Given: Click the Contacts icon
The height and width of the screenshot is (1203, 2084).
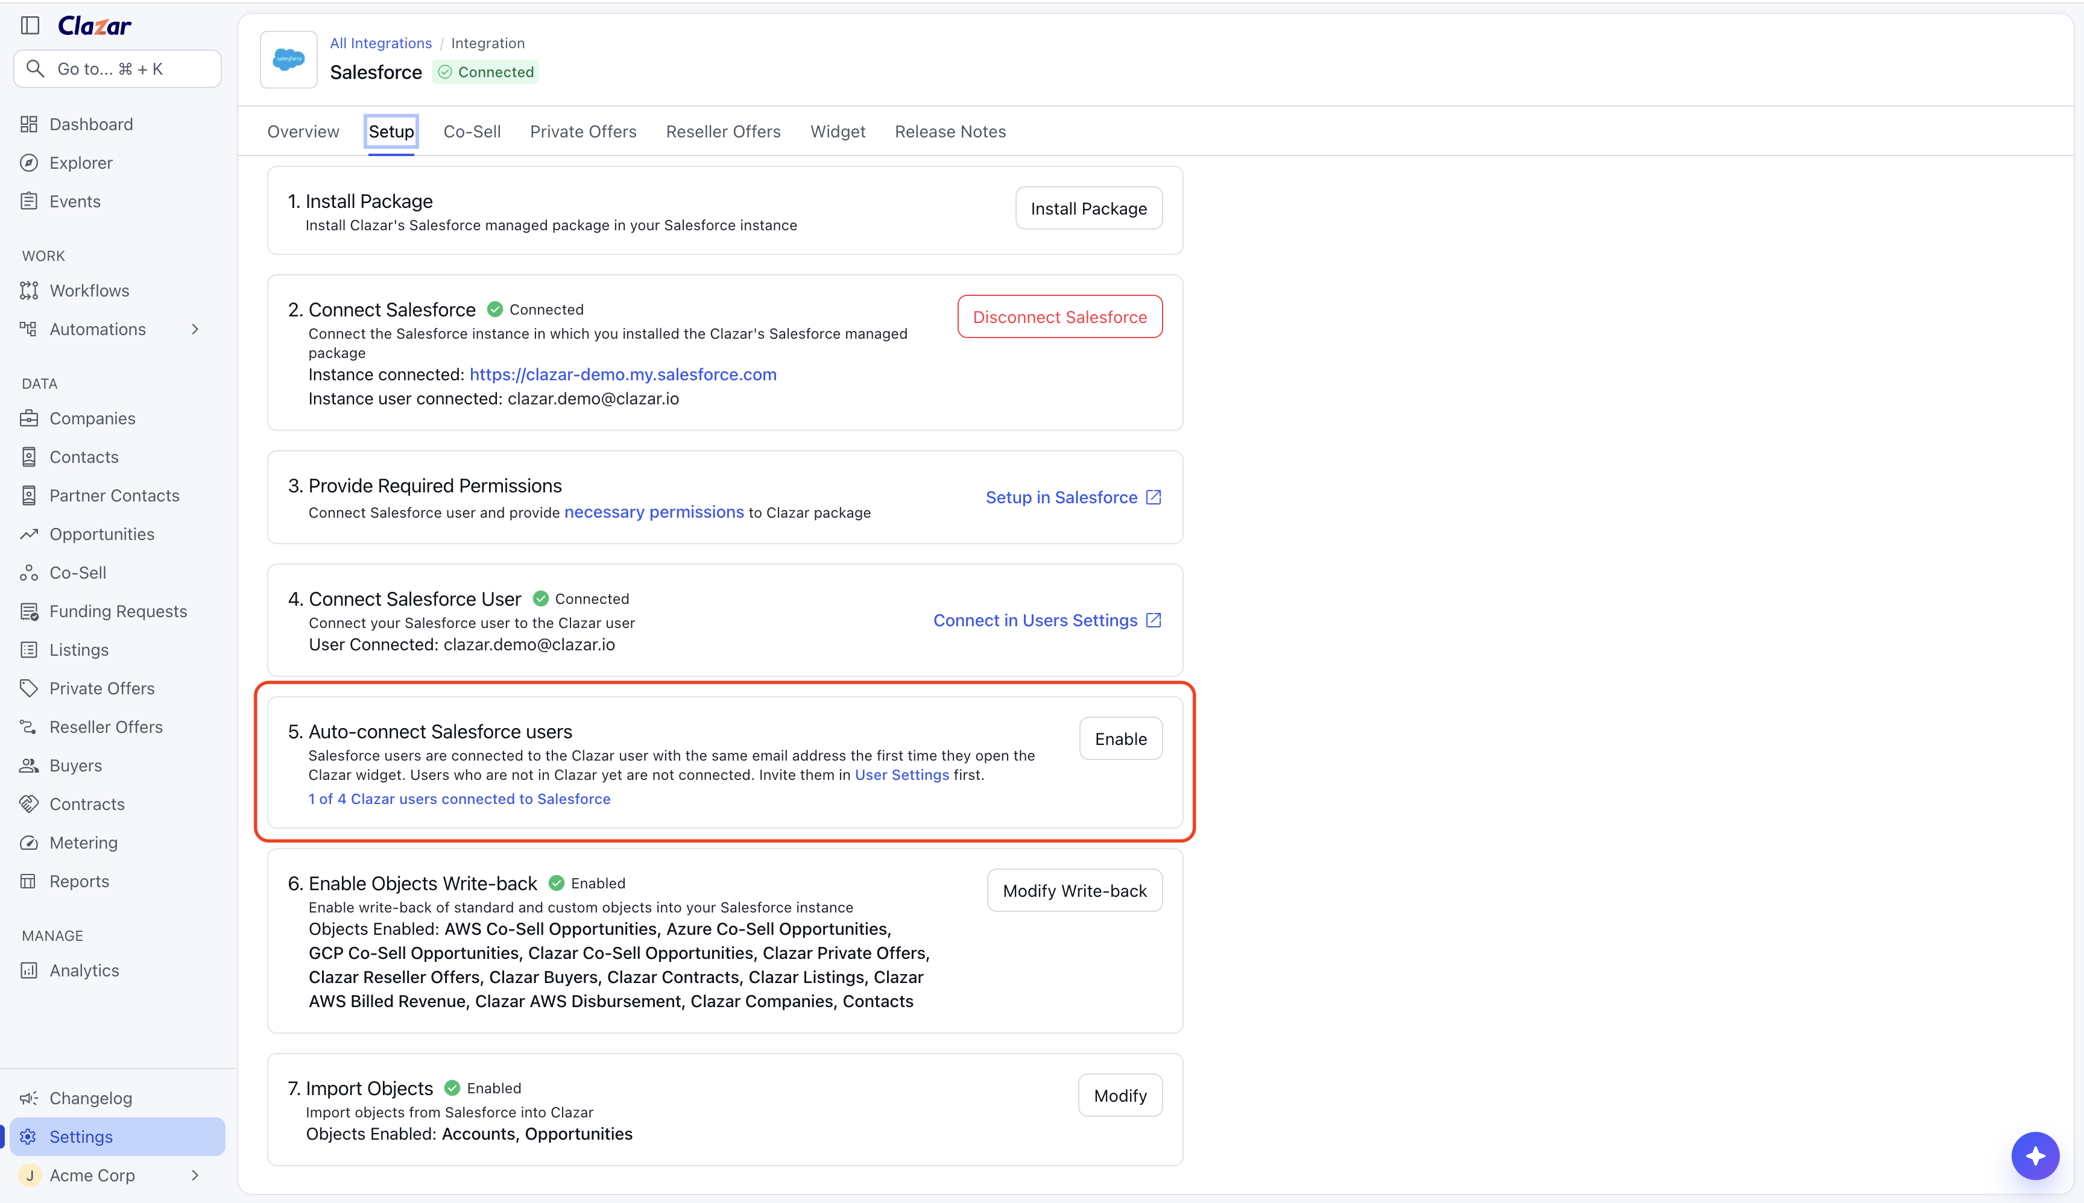Looking at the screenshot, I should click(29, 457).
